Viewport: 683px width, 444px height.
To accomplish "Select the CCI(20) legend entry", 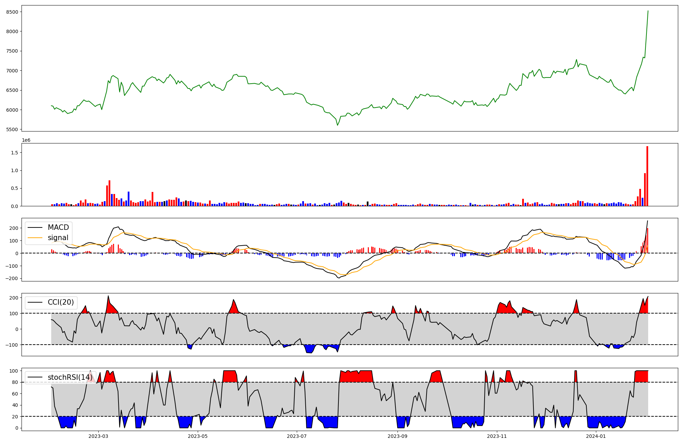I will click(60, 303).
